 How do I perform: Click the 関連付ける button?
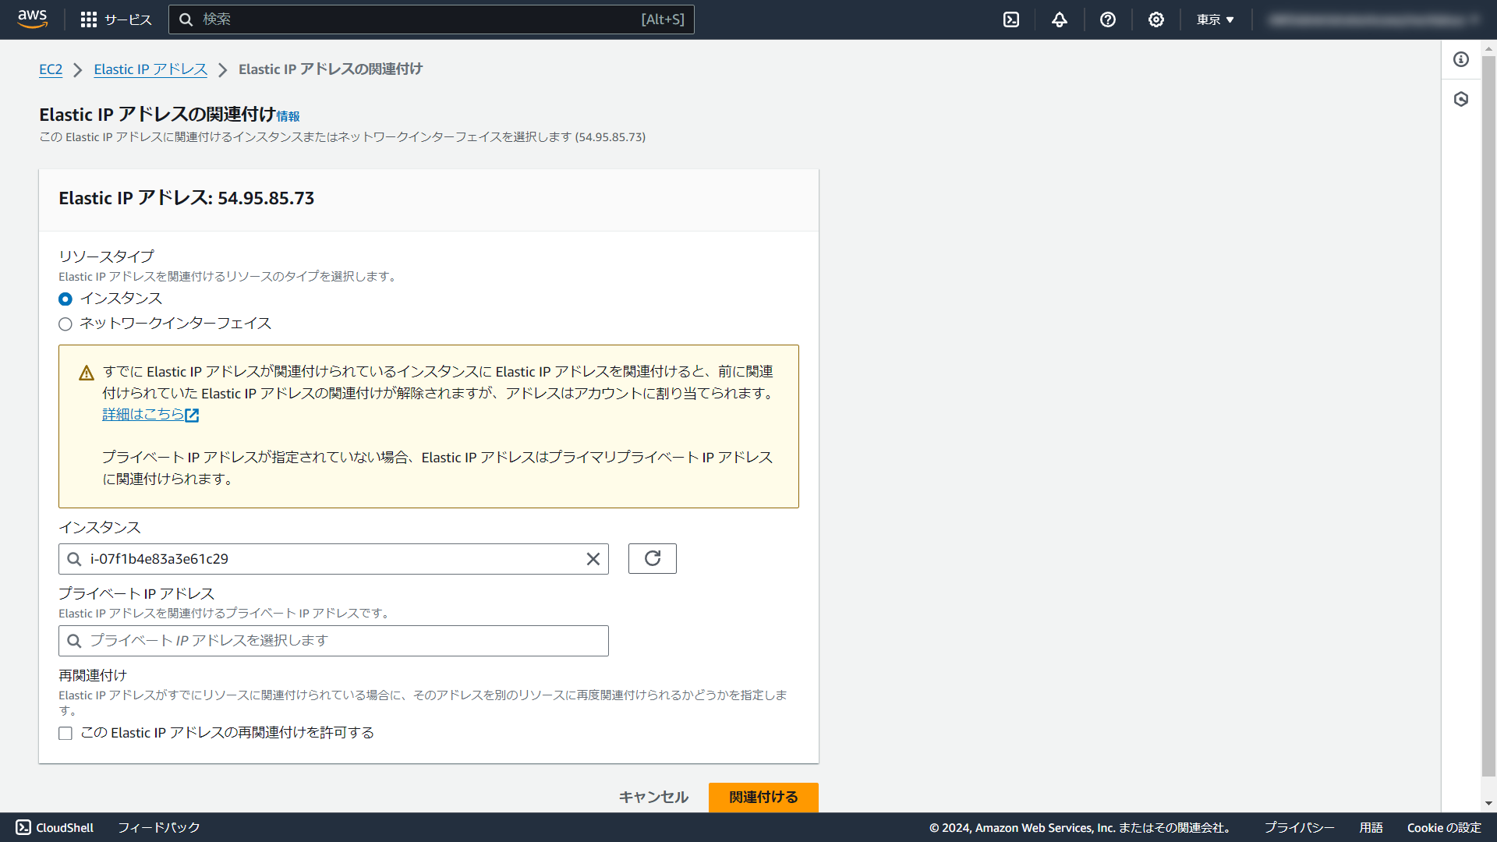pyautogui.click(x=763, y=797)
